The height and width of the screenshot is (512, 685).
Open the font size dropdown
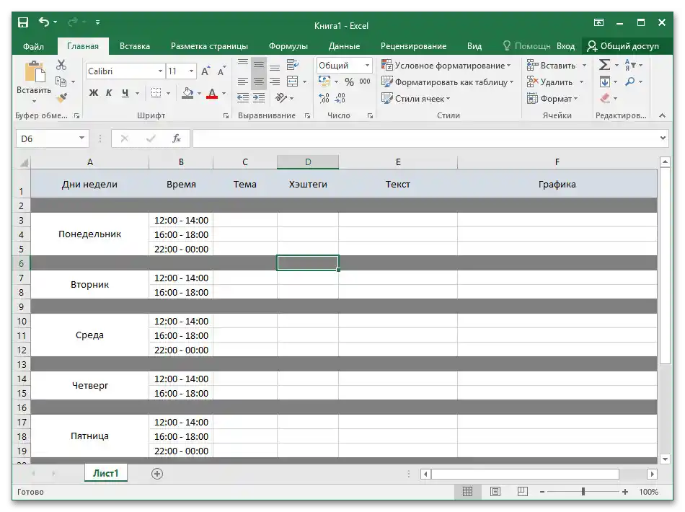click(x=191, y=71)
